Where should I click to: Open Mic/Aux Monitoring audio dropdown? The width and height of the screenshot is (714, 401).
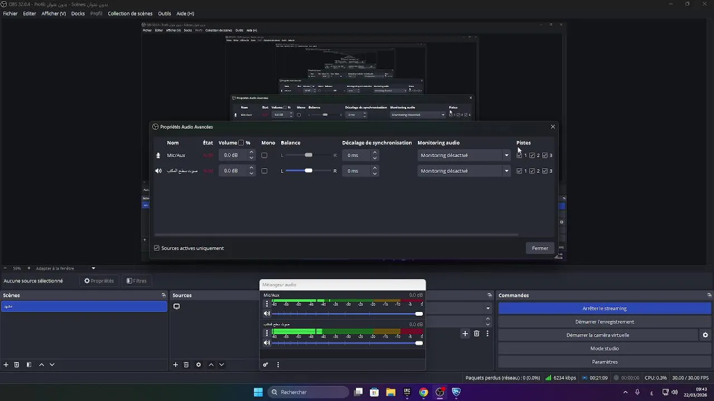click(464, 155)
